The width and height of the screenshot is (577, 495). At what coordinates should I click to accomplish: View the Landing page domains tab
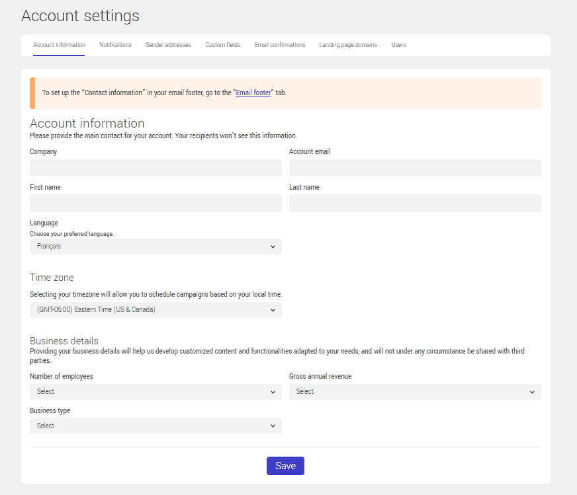(x=348, y=44)
